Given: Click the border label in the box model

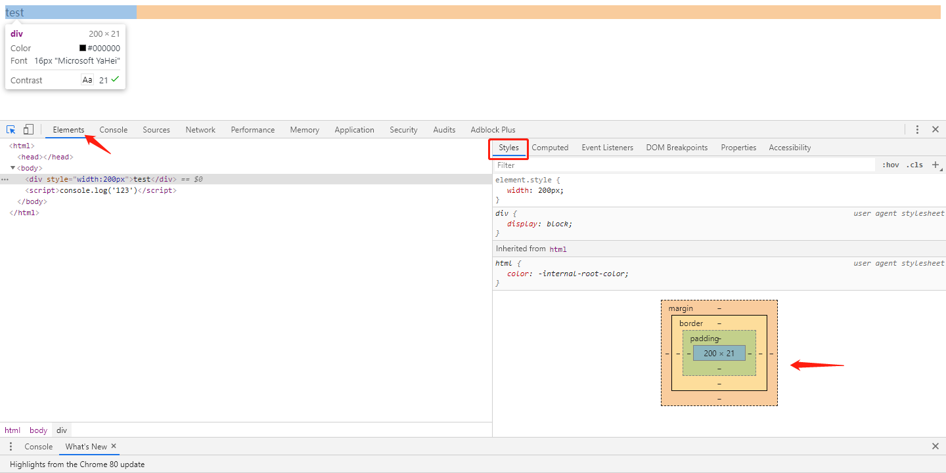Looking at the screenshot, I should [x=691, y=323].
